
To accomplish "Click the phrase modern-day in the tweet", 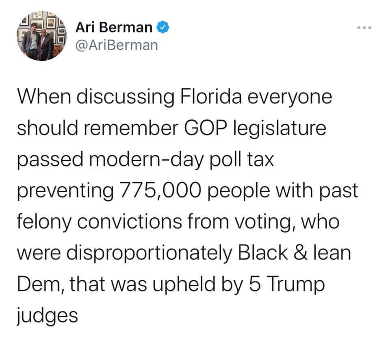I will point(146,160).
